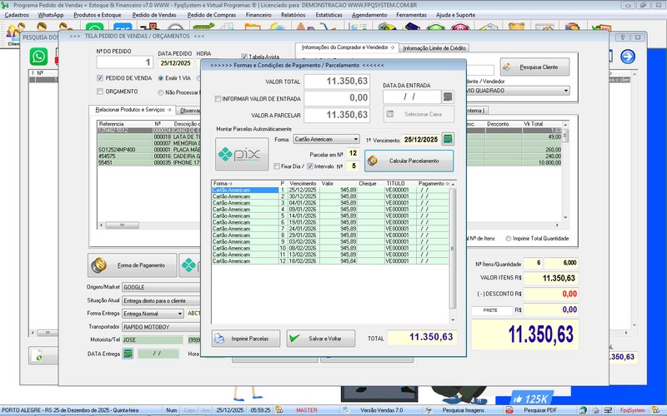
Task: Click the Pesquisar Imagens icon in status bar
Action: 429,410
